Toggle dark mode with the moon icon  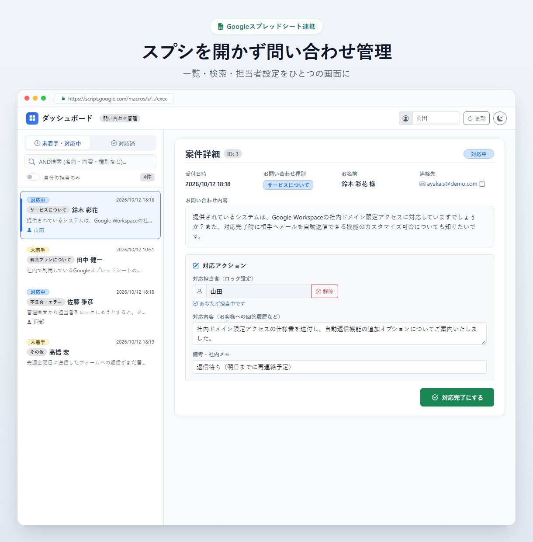[500, 118]
